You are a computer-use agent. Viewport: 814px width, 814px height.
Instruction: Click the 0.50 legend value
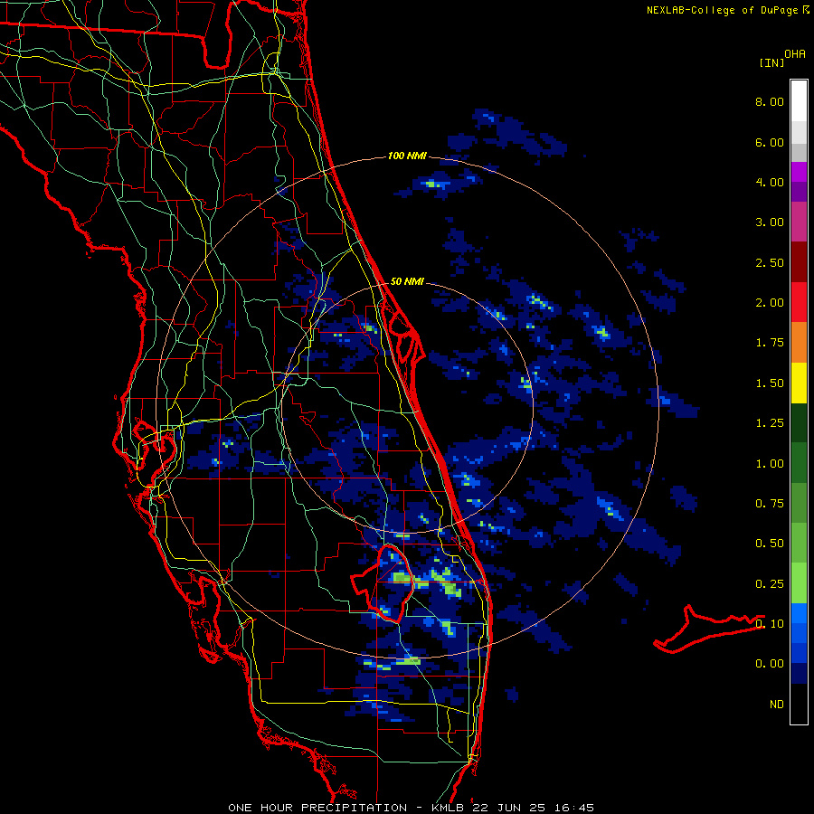pos(770,544)
